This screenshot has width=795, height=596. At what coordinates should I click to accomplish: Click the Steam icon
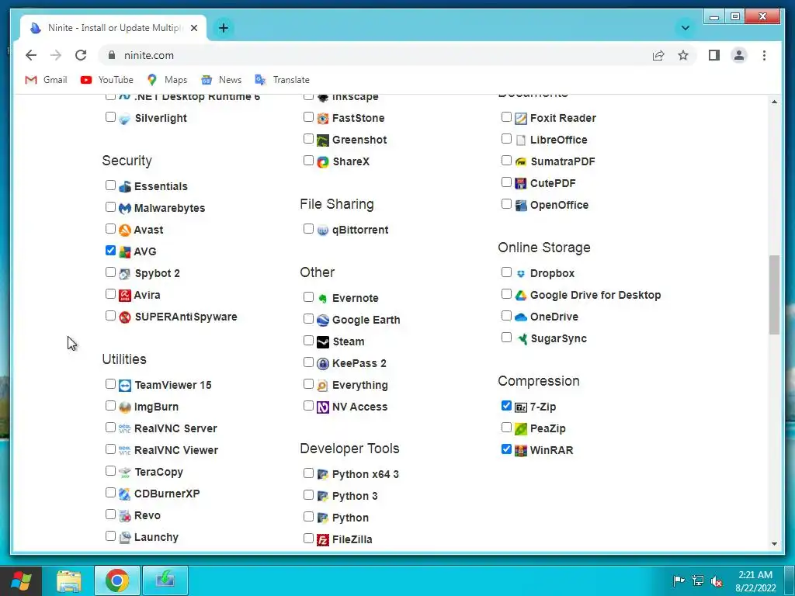click(x=323, y=342)
